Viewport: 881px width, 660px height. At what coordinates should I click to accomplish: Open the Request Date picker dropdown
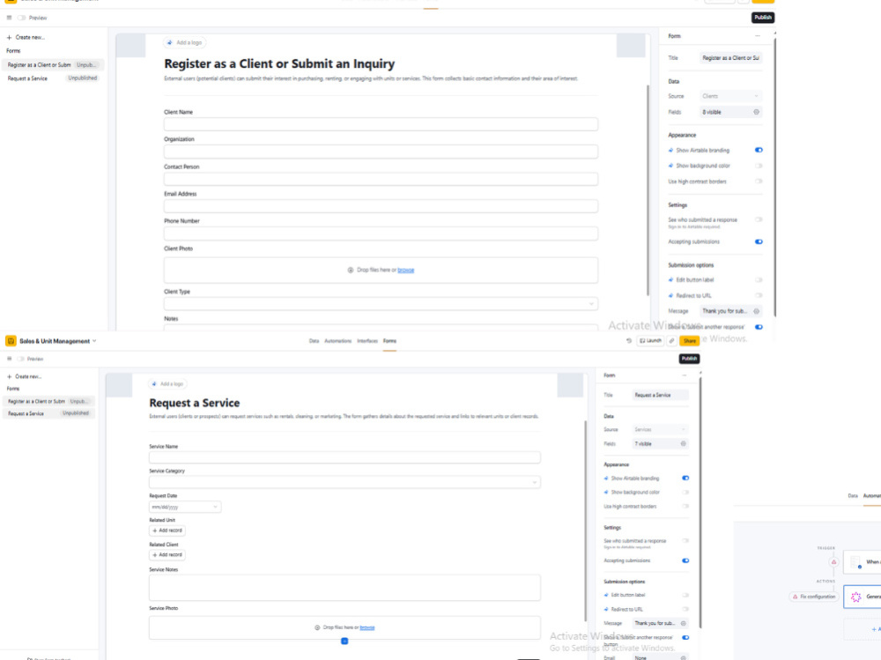pos(185,507)
